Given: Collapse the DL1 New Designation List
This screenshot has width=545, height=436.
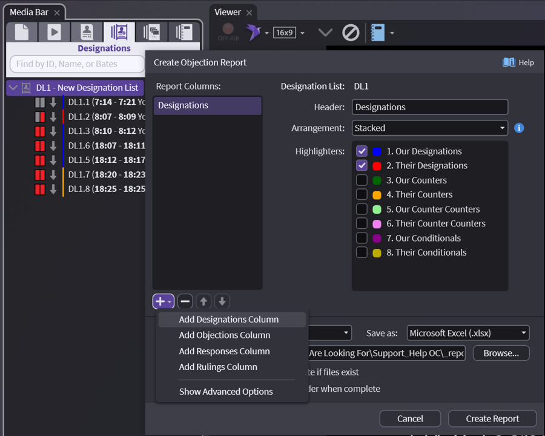Looking at the screenshot, I should (x=13, y=88).
